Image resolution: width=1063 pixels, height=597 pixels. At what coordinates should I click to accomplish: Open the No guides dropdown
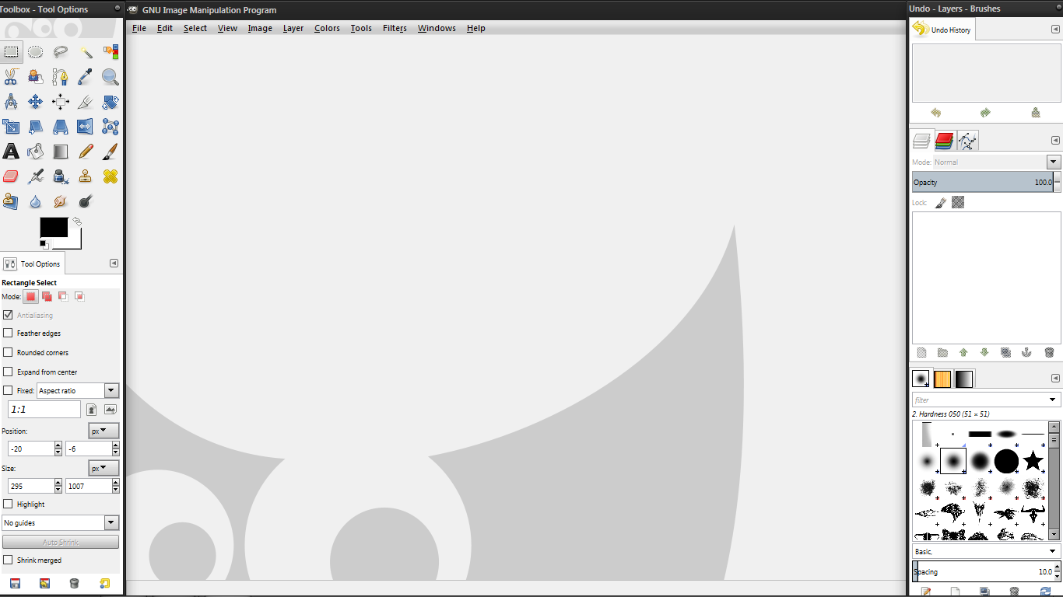click(61, 523)
